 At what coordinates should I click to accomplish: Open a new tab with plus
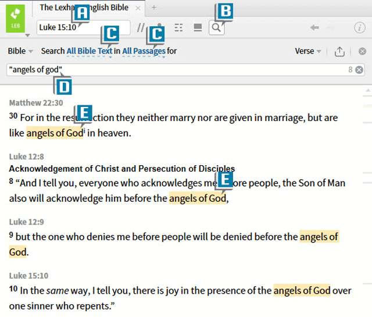pos(154,8)
